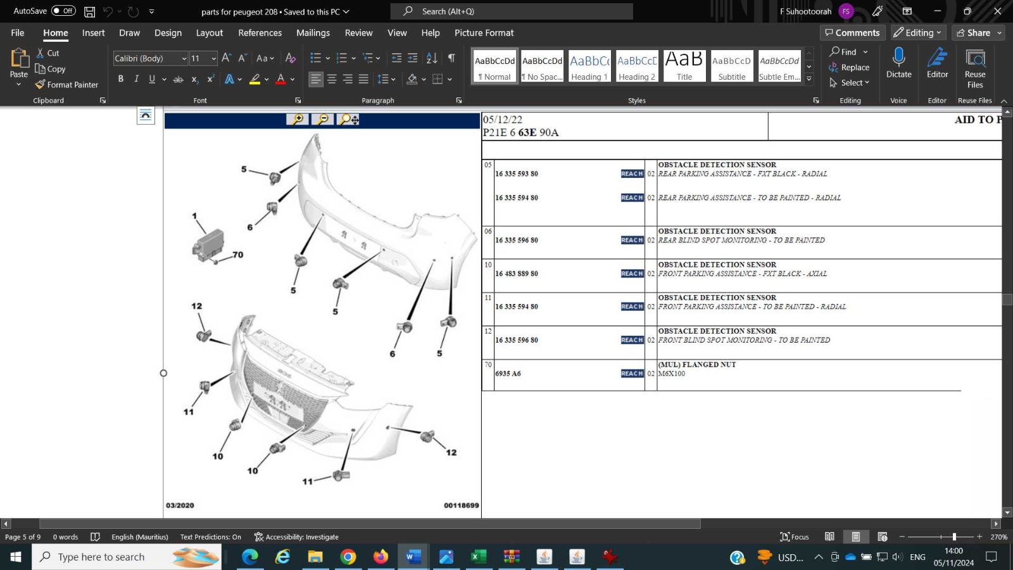The image size is (1013, 570).
Task: Justify the paragraph text
Action: point(363,79)
